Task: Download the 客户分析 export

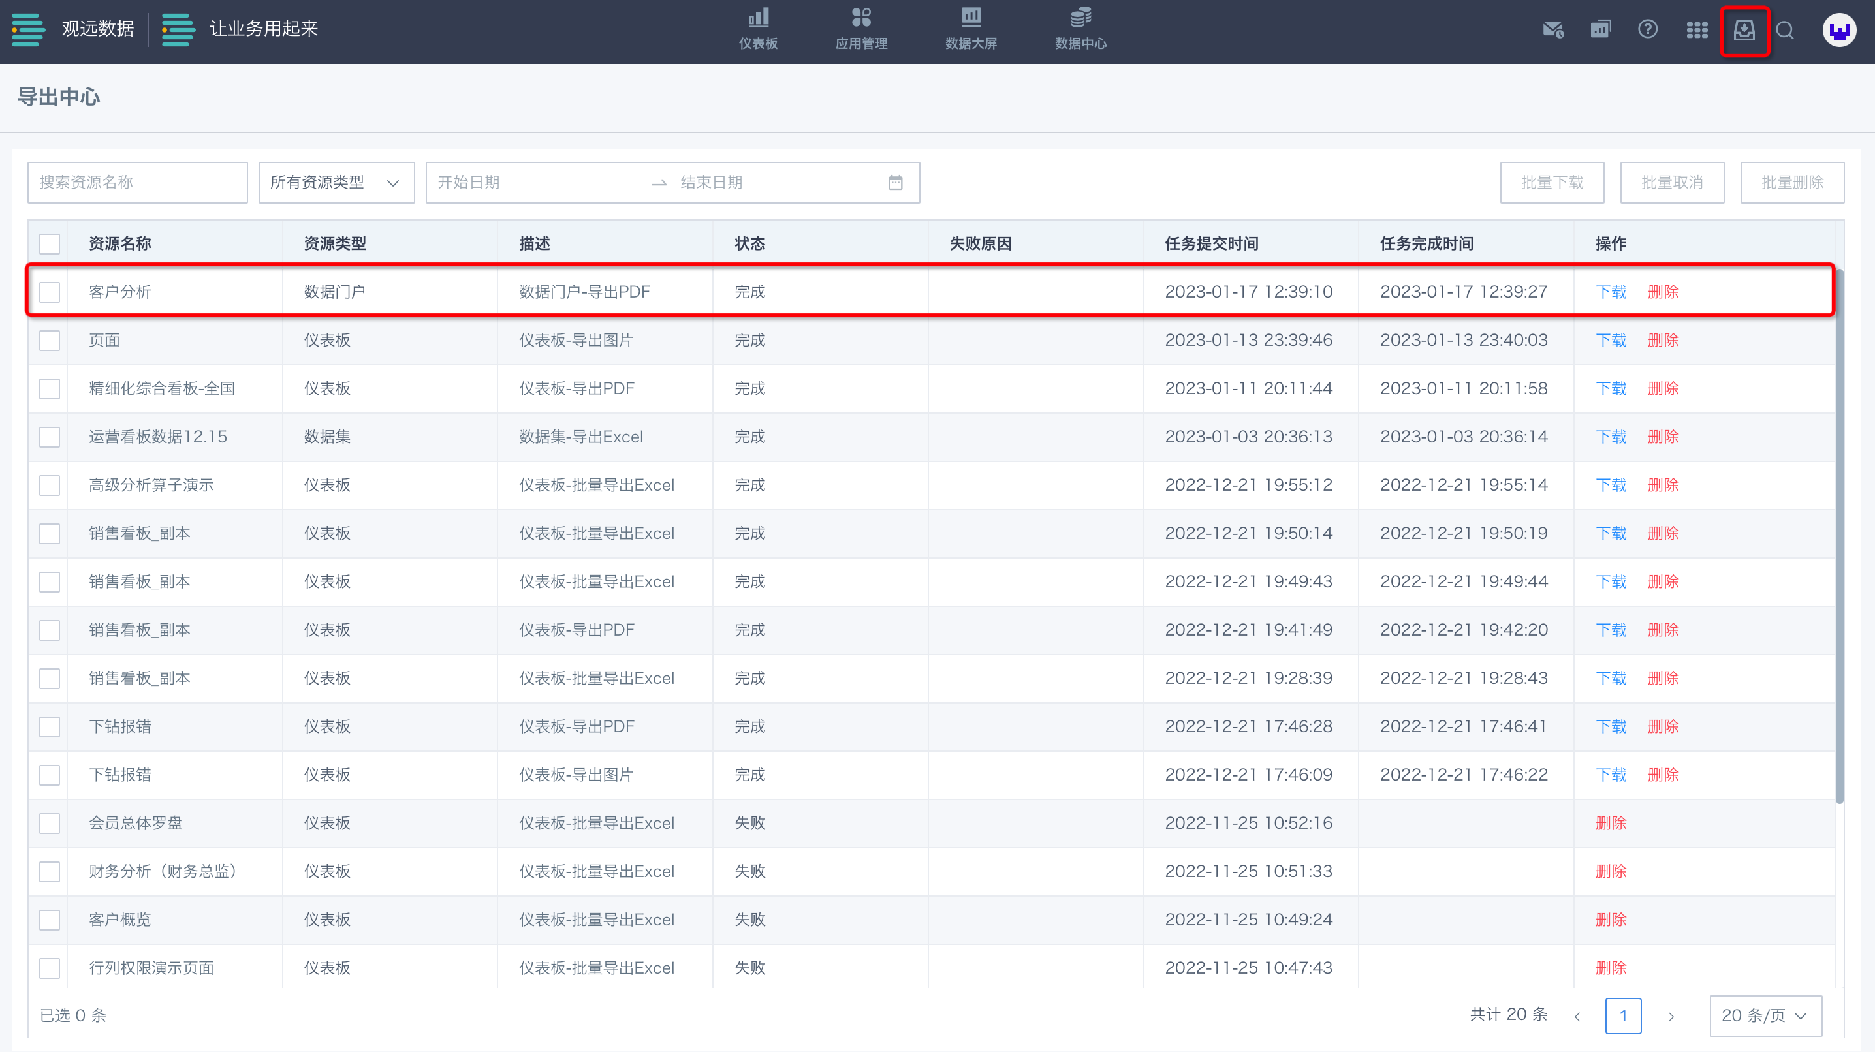Action: click(1611, 292)
